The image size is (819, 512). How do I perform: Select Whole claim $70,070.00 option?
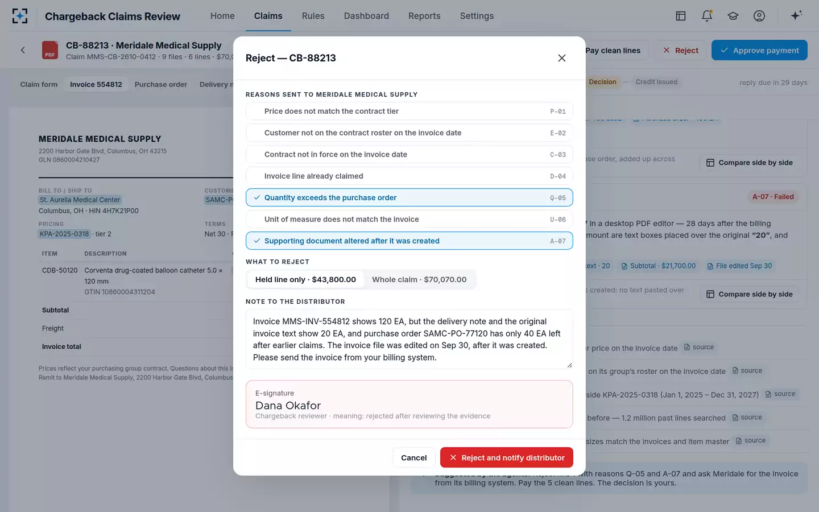[419, 279]
